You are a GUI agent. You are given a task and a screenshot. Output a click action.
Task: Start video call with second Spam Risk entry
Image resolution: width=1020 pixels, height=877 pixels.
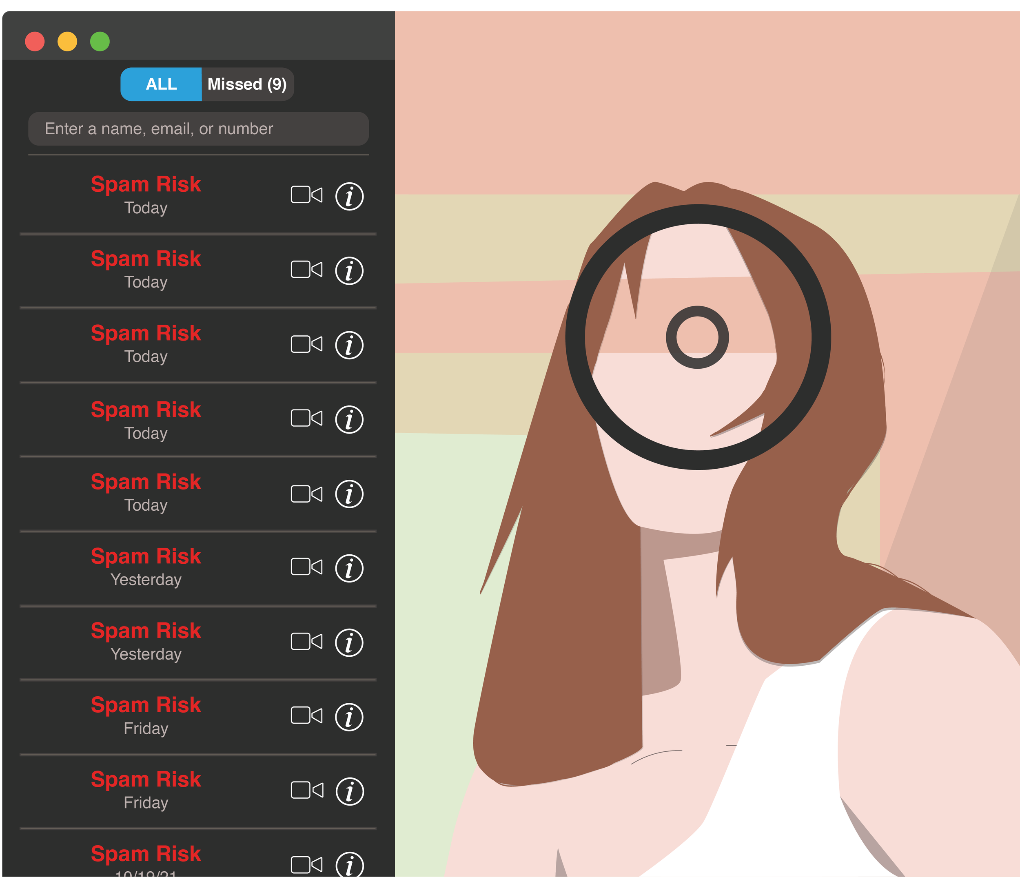(306, 269)
